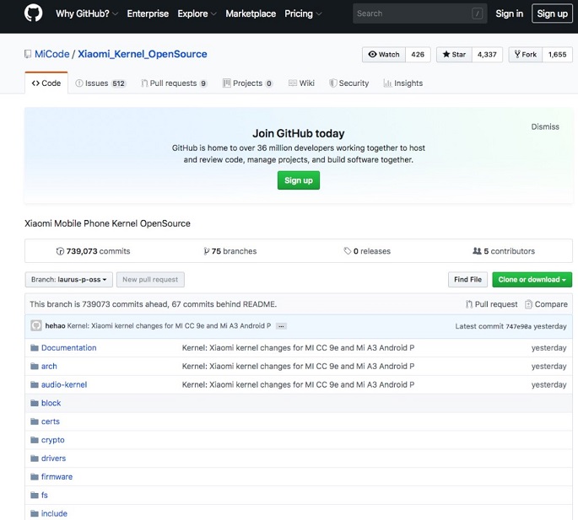
Task: Open the Insights tab
Action: (x=402, y=83)
